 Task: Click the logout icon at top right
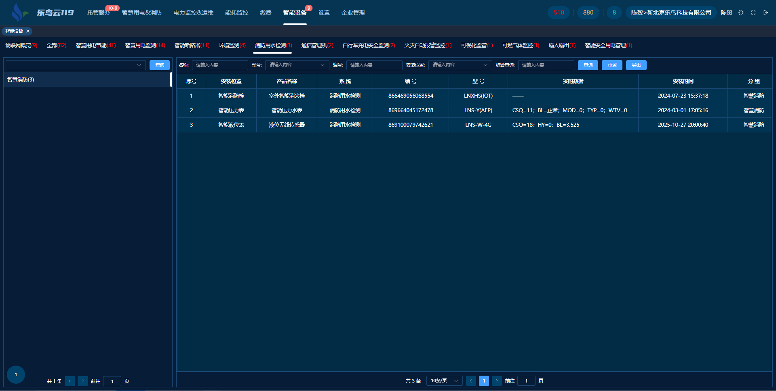(x=765, y=13)
